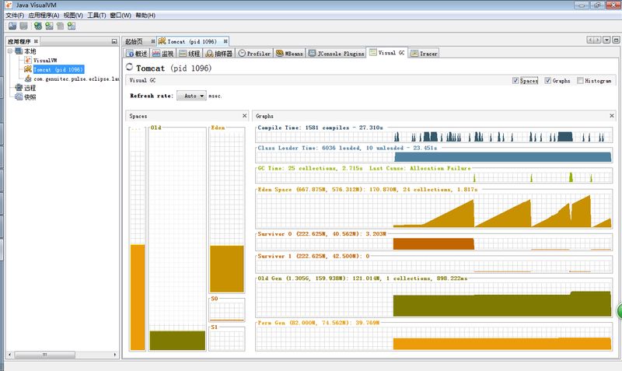Collapse the 本地 tree node expander

click(10, 51)
